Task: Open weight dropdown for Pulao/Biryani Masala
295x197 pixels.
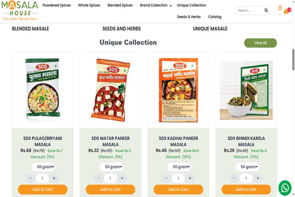Action: [x=43, y=167]
